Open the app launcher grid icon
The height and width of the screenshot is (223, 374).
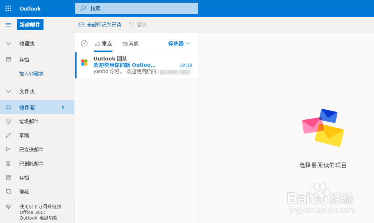click(8, 8)
